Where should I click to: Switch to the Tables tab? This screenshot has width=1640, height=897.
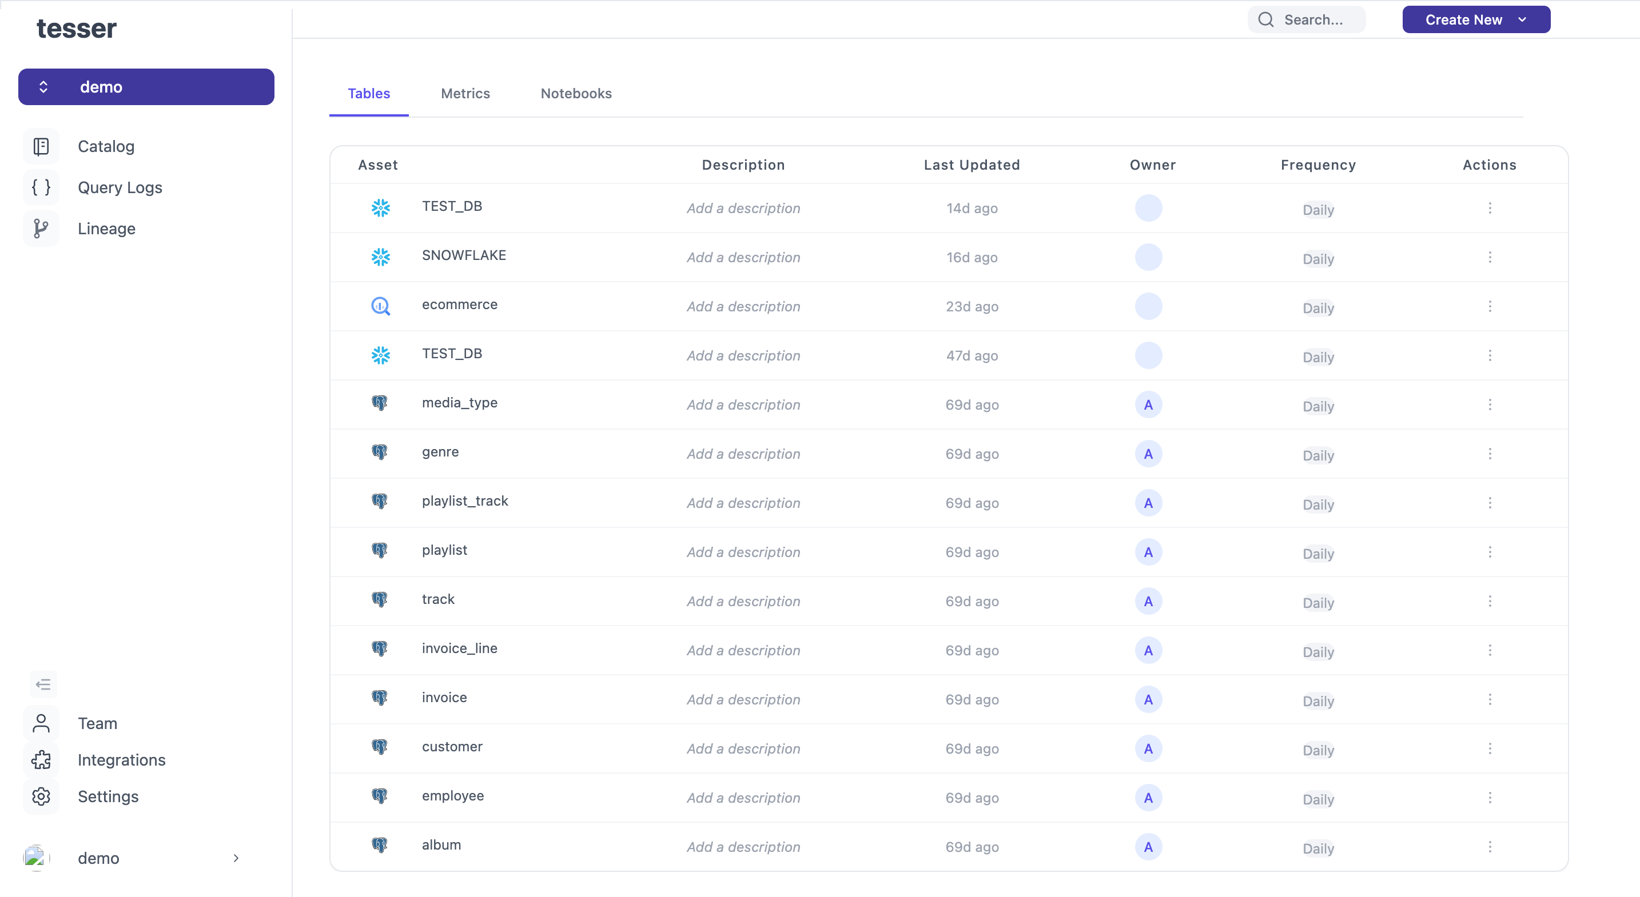(x=369, y=94)
